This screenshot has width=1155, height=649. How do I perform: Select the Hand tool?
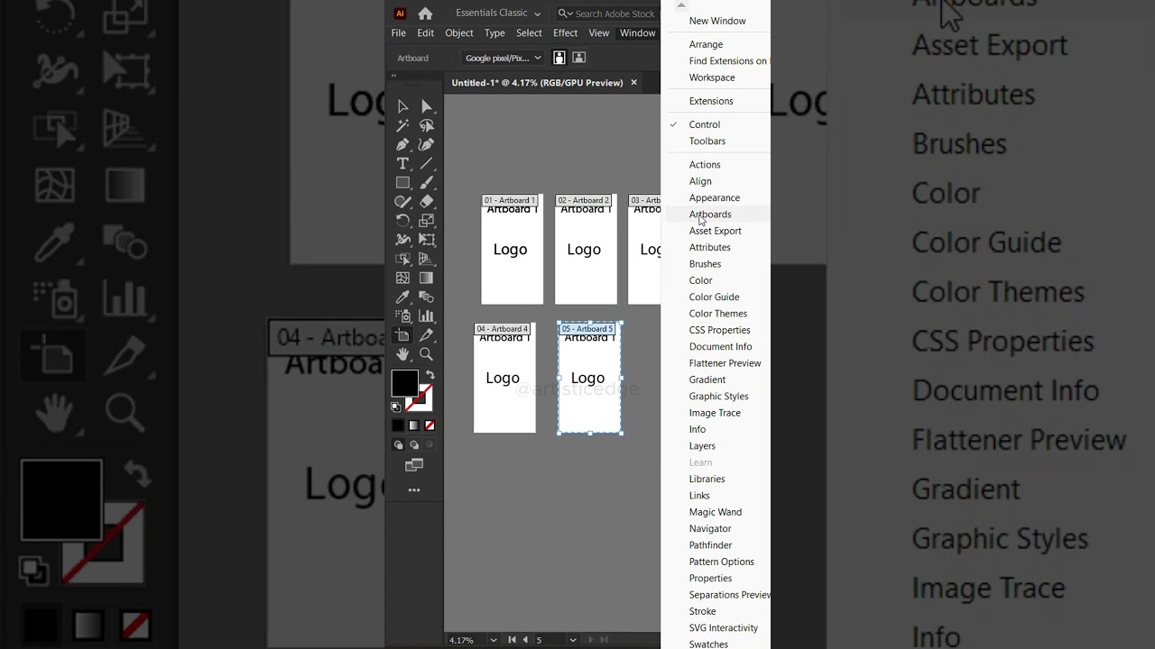click(x=402, y=354)
